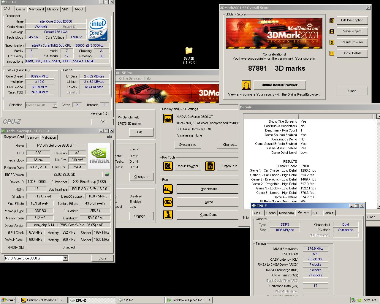380x304 pixels.
Task: Click Close in the 3DMark Overall Score window
Action: coord(352,91)
